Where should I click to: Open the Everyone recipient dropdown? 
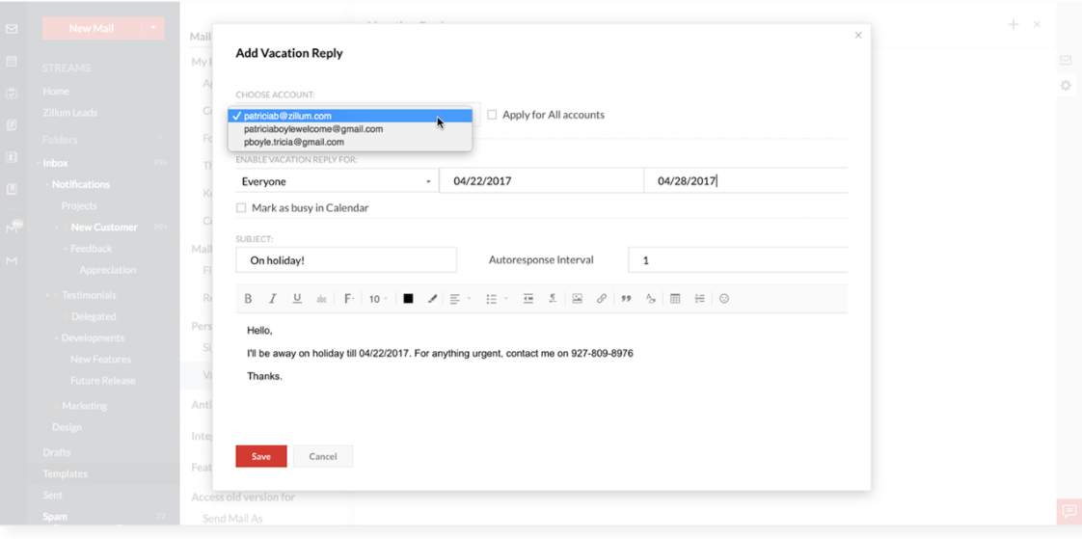coord(337,181)
